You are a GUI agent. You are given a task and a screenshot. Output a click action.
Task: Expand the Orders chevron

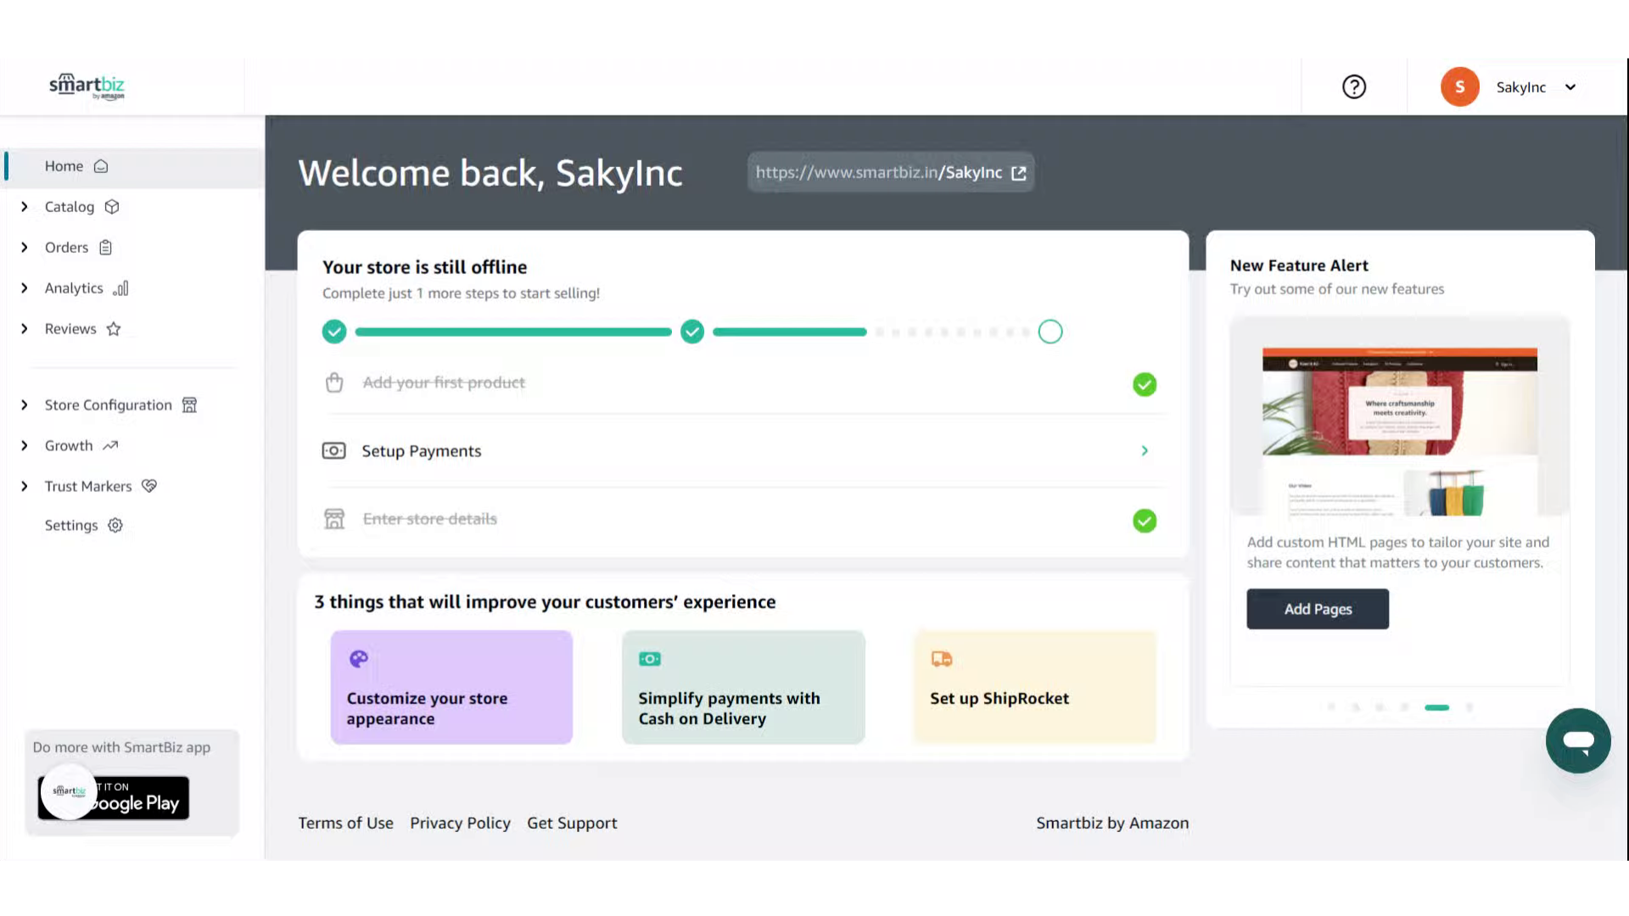[25, 248]
